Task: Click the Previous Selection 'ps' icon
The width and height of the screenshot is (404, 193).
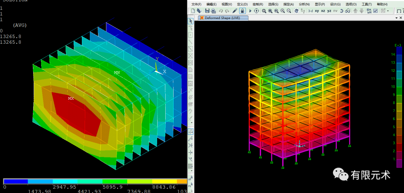Action: [191, 184]
